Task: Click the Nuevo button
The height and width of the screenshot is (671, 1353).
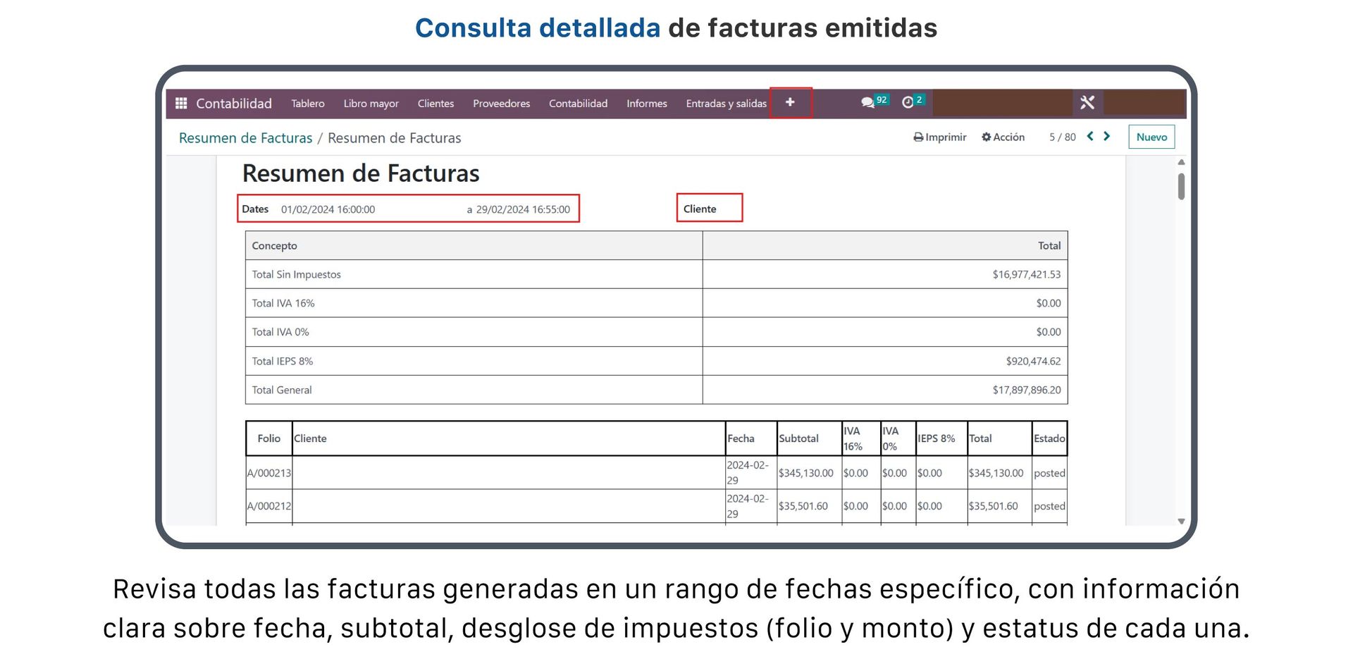Action: (x=1151, y=137)
